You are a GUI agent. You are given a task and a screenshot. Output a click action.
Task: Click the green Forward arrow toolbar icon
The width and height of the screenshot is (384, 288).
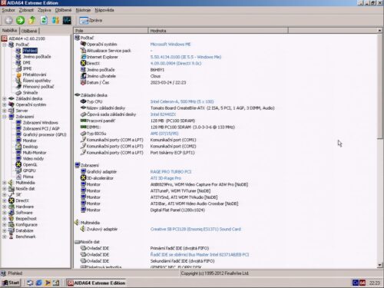pyautogui.click(x=20, y=20)
